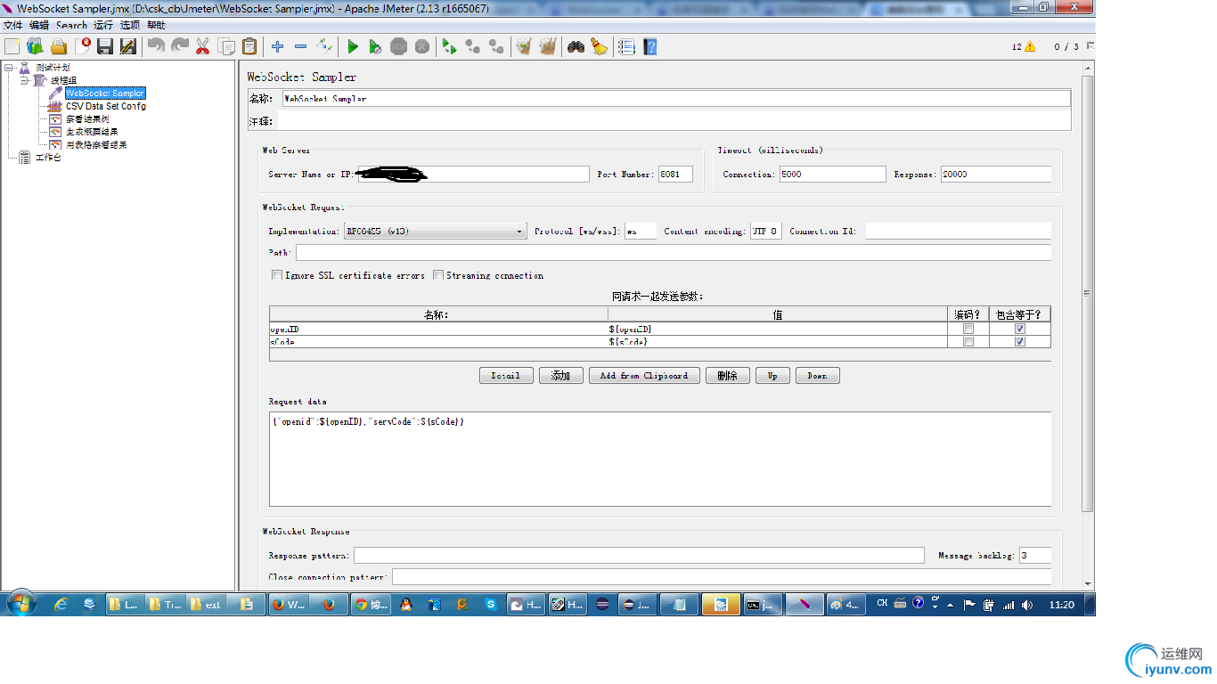Image resolution: width=1217 pixels, height=684 pixels.
Task: Click the 删除 button
Action: (x=728, y=376)
